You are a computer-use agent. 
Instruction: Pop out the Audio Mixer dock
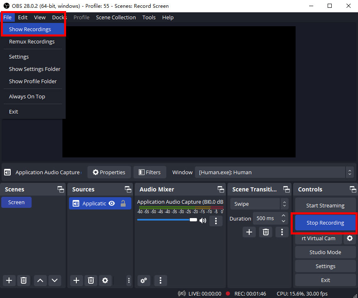click(220, 189)
